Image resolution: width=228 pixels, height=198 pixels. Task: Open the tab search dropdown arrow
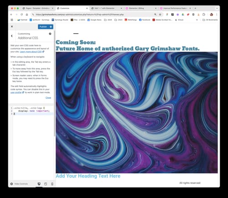click(217, 8)
